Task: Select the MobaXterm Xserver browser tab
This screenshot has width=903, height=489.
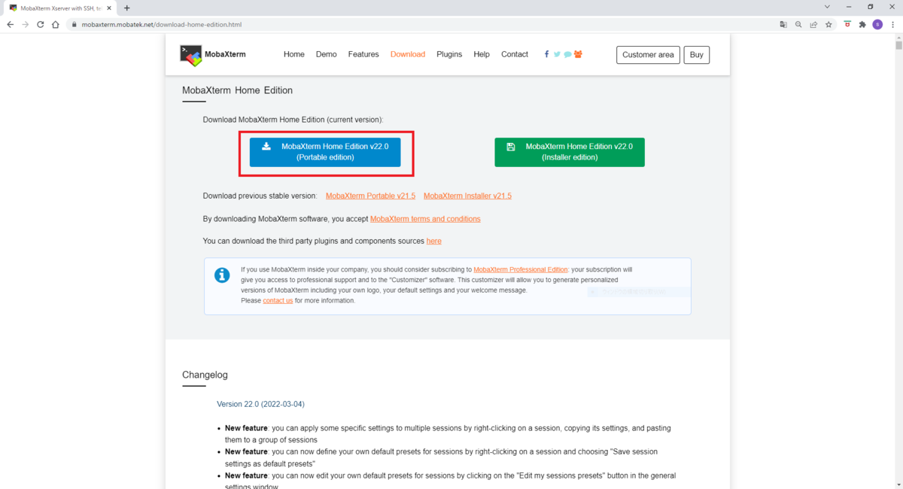Action: [59, 8]
